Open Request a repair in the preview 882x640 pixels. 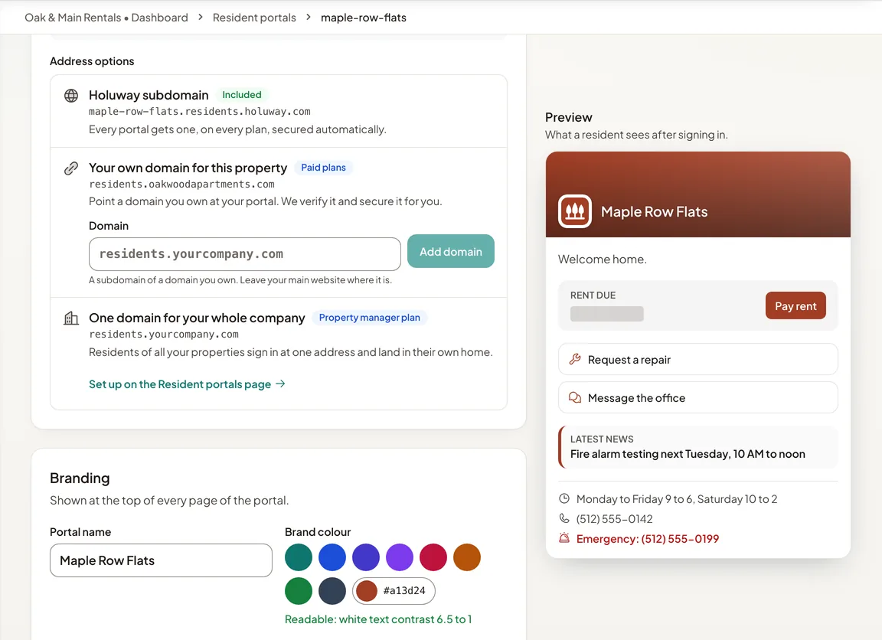click(x=697, y=359)
